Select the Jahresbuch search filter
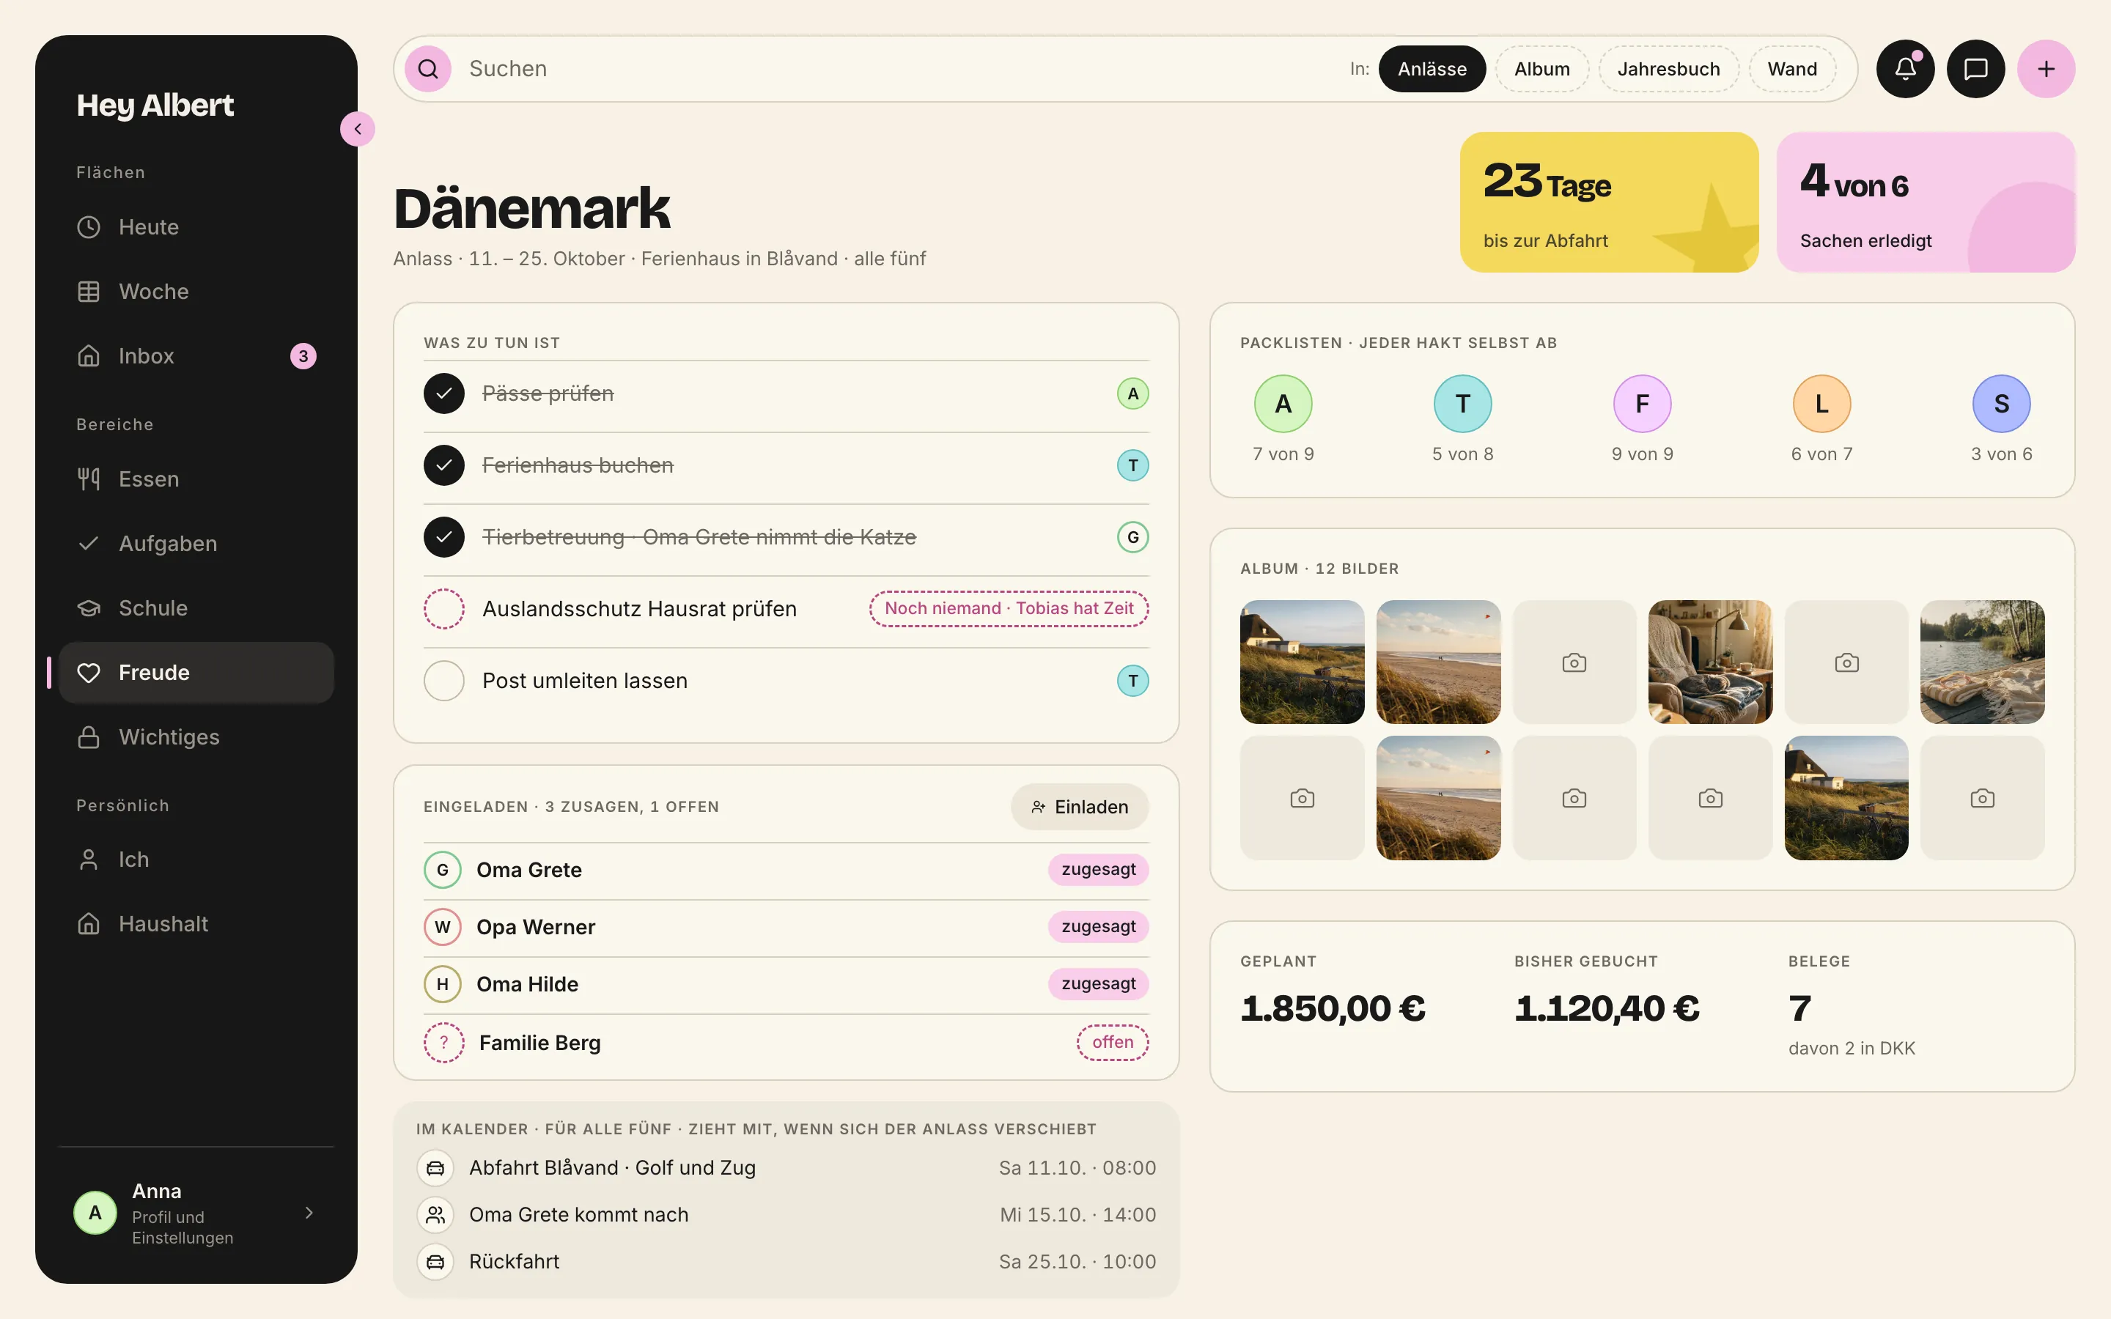 1668,69
